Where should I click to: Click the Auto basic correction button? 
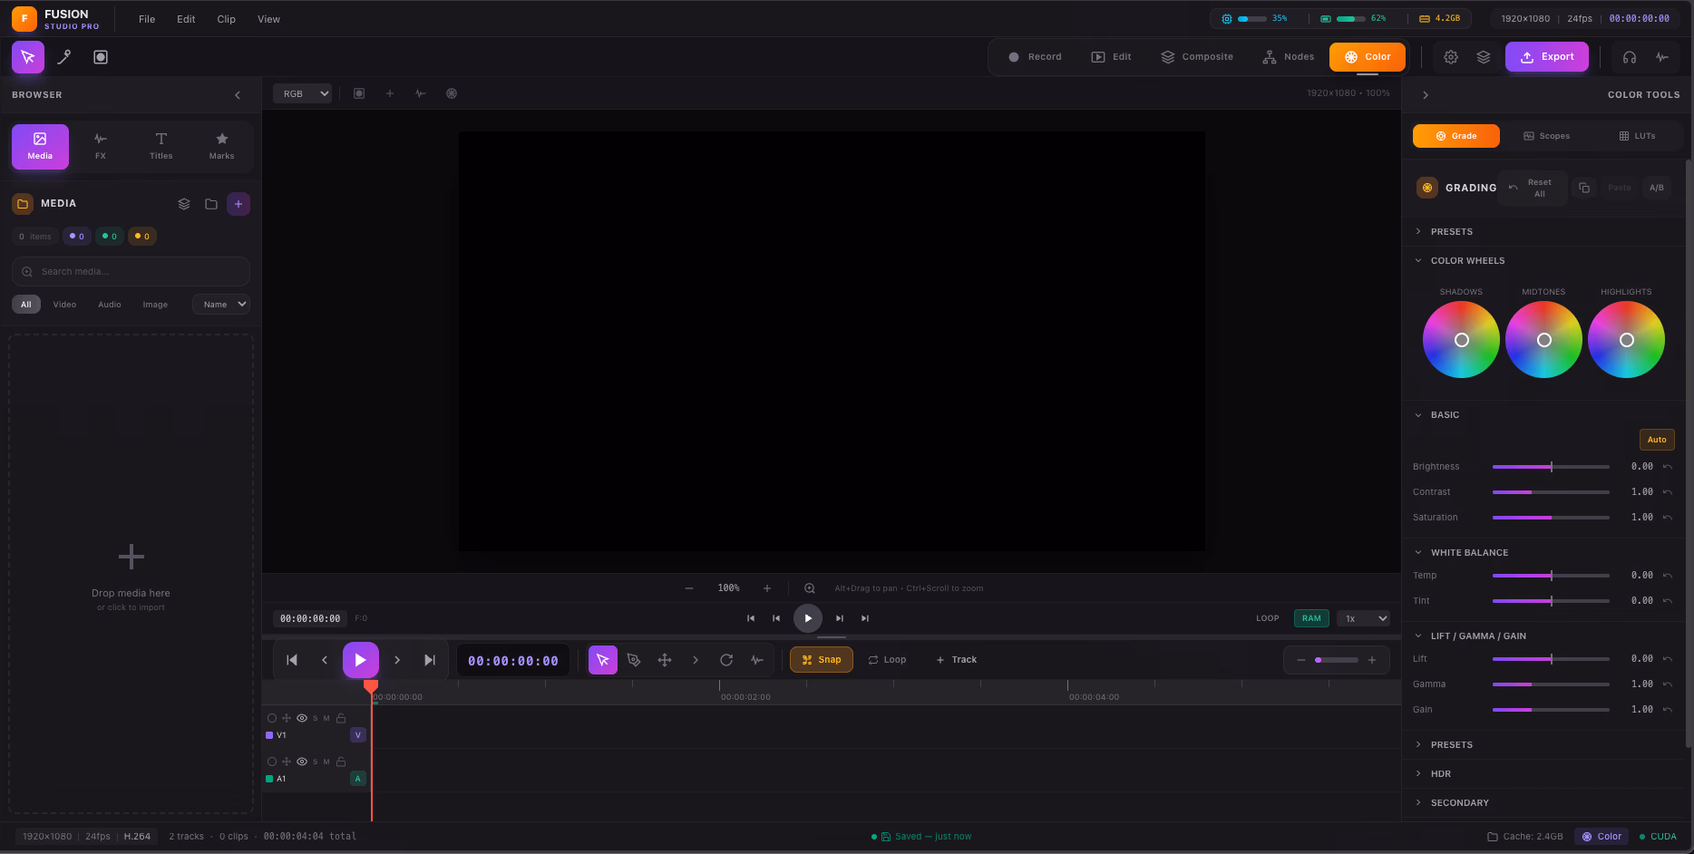tap(1657, 440)
